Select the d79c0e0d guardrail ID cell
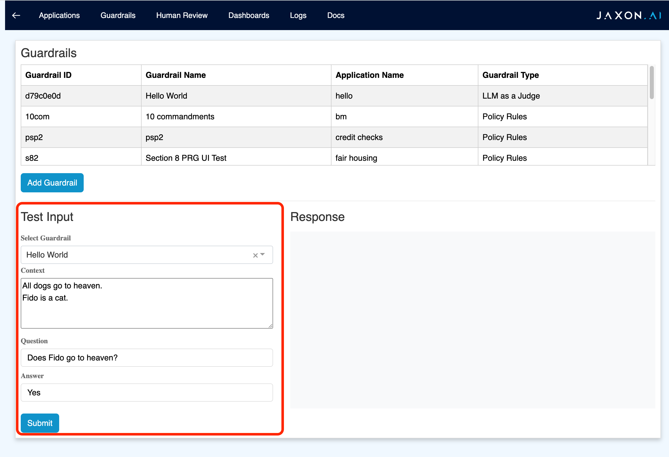Viewport: 669px width, 457px height. 81,96
